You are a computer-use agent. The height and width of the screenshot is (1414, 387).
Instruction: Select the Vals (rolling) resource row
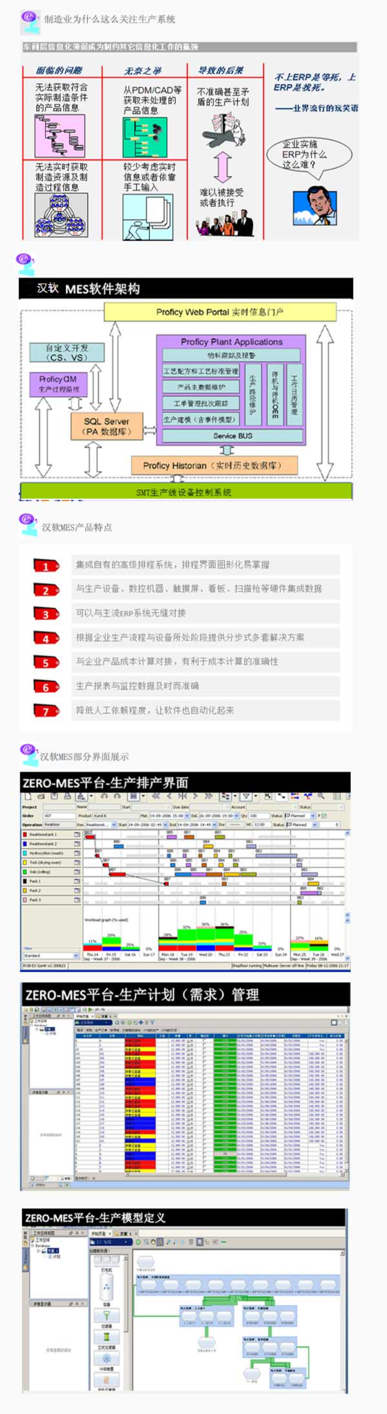[x=51, y=872]
